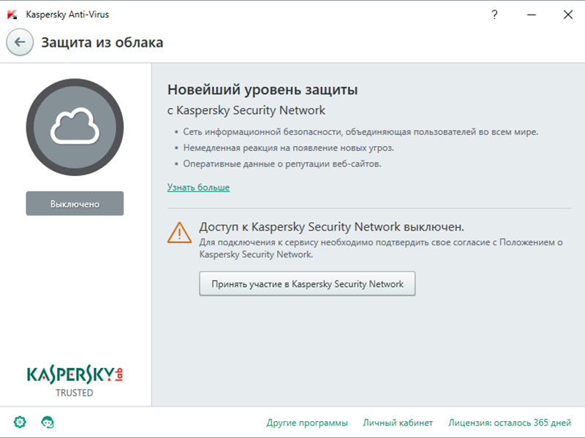Minimize the Kaspersky Anti-Virus window

coord(531,15)
